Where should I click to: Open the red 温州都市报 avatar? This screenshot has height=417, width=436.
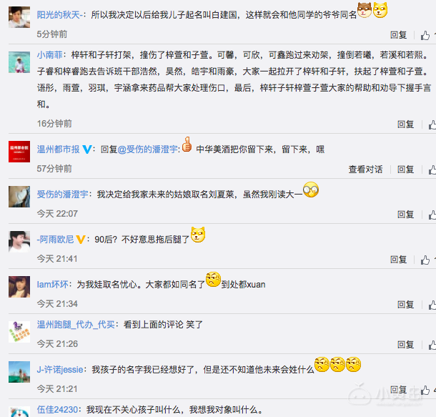pos(19,152)
